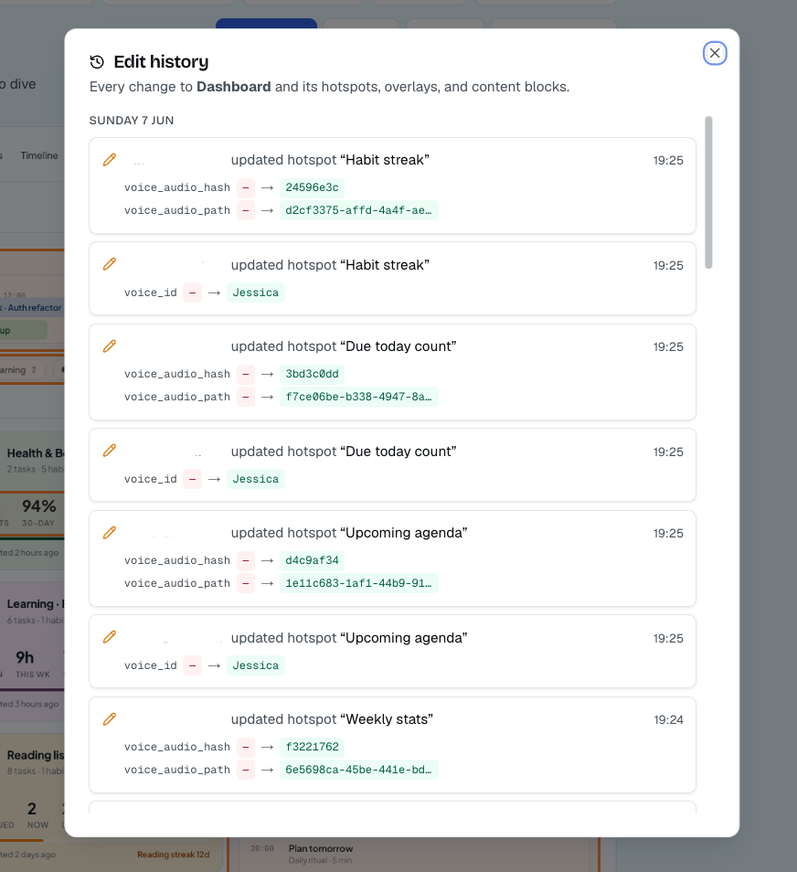The height and width of the screenshot is (872, 797).
Task: Click the SUNDAY 7 JUN date header
Action: point(132,120)
